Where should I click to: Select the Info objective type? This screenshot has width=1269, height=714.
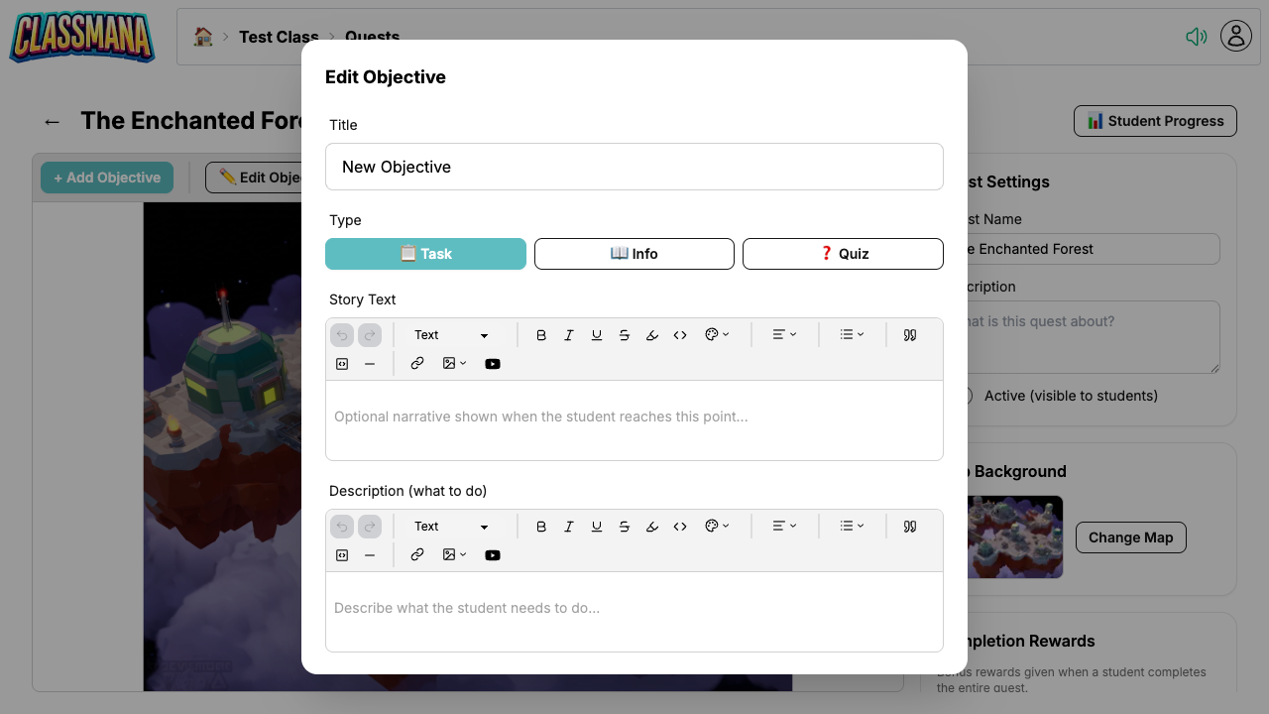tap(634, 254)
